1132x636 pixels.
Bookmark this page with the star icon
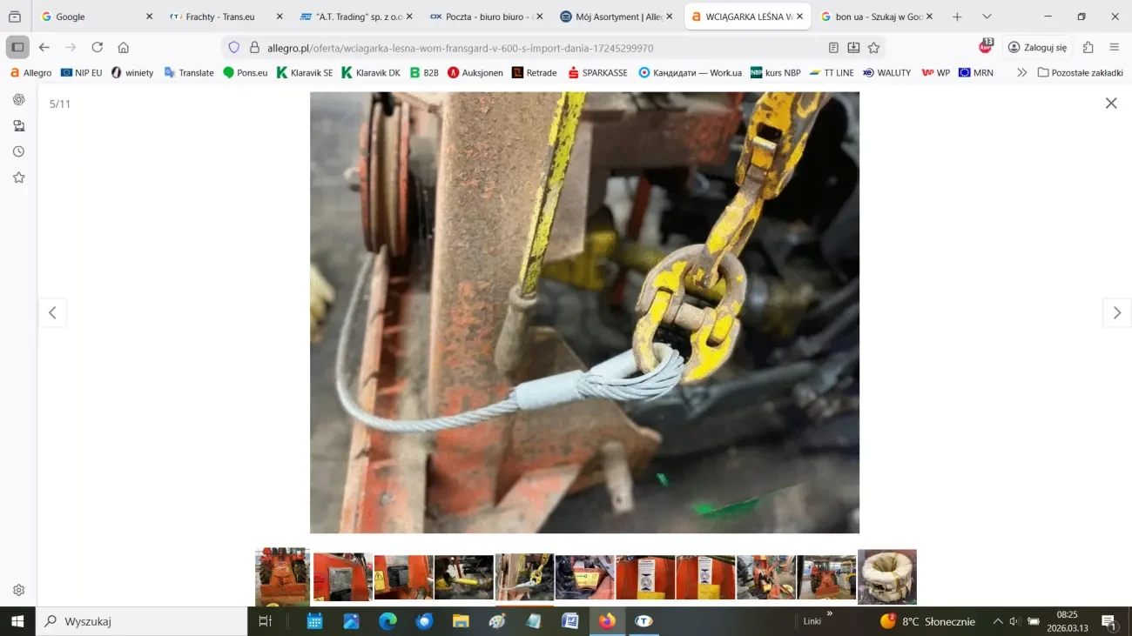click(873, 48)
